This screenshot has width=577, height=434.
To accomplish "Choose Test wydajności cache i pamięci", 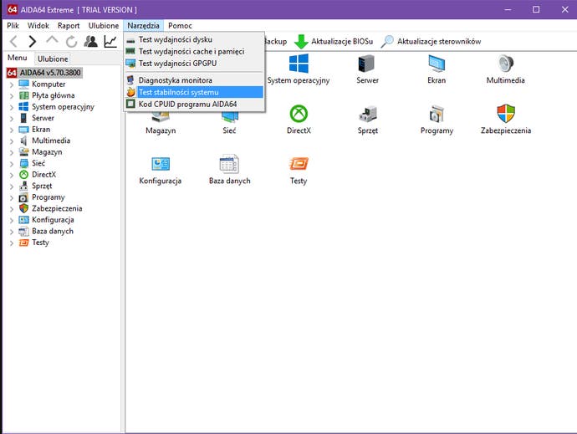I will [194, 52].
